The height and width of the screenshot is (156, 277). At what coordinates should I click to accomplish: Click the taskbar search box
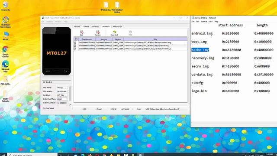click(32, 155)
